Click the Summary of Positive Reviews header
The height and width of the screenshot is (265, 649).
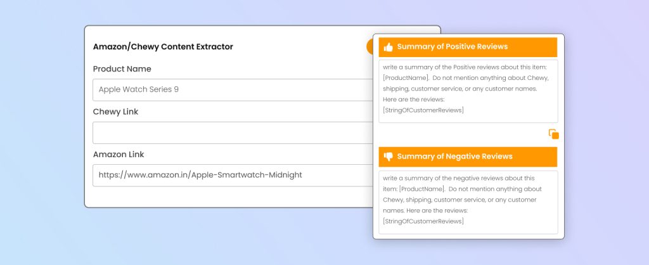pos(468,47)
